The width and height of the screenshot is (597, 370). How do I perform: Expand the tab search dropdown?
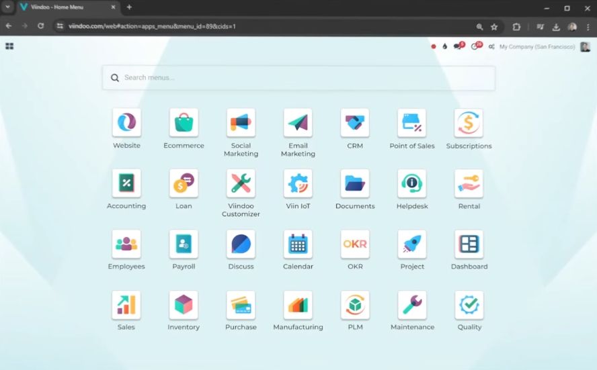(x=7, y=7)
